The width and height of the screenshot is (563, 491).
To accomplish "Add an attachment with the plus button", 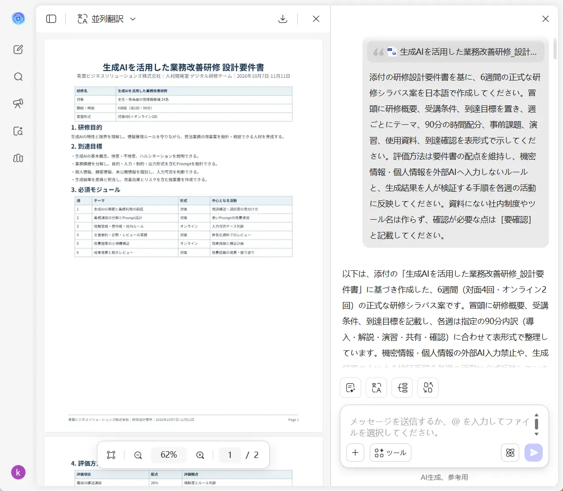I will 355,453.
